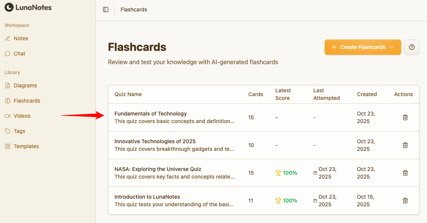Select Flashcards in the Library sidebar
The image size is (427, 223).
coord(27,101)
